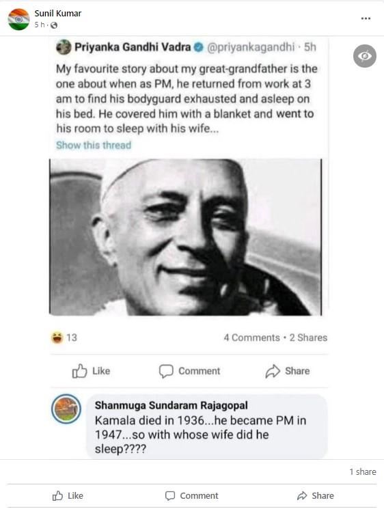Click inner Like thumbs-up in screenshot

pos(79,371)
